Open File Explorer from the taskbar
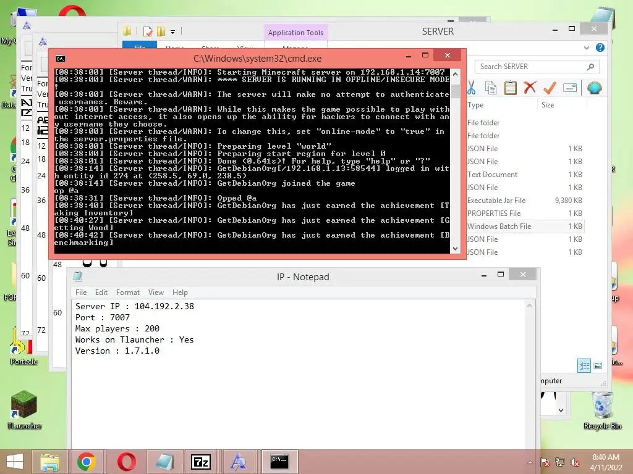 49,462
